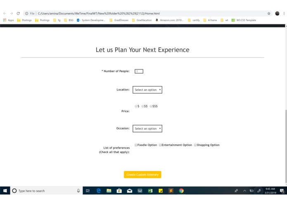Open the GradVacation bookmark folder
287x204 pixels.
pos(142,20)
